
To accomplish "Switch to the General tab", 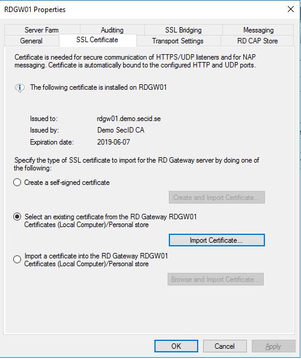I will click(31, 41).
